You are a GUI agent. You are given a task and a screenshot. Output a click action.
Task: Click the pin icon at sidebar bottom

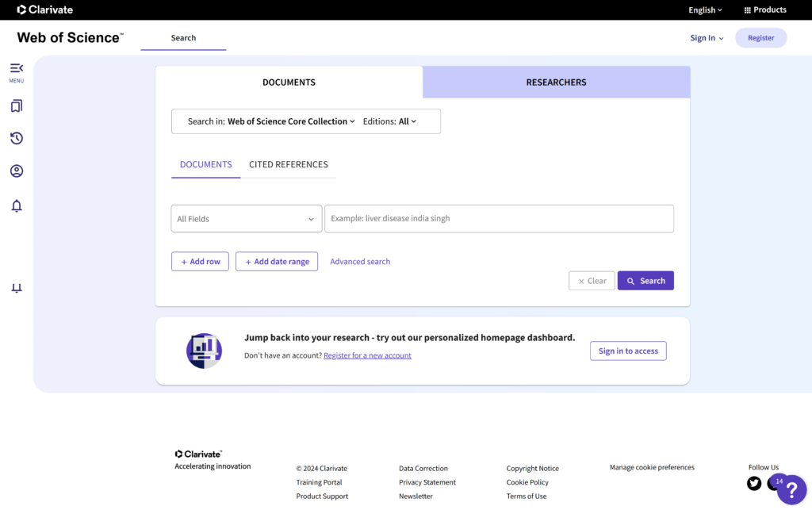point(17,289)
